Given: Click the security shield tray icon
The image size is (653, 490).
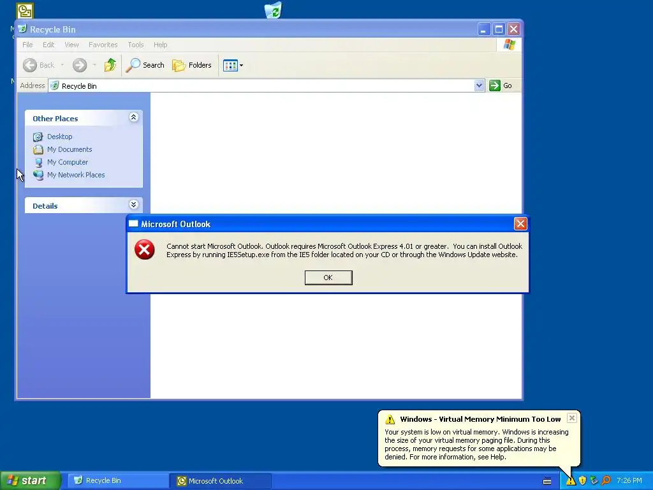Looking at the screenshot, I should click(582, 481).
